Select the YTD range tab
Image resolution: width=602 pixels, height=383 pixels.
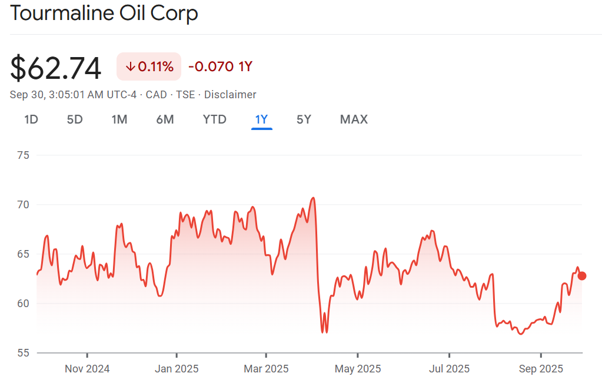coord(214,119)
